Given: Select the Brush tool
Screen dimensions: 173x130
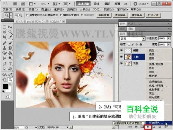Looking at the screenshot, I should (10, 43).
